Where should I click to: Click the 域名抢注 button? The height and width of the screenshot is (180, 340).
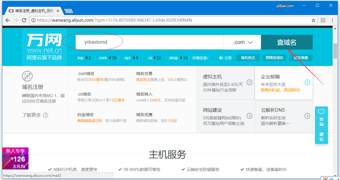248,58
